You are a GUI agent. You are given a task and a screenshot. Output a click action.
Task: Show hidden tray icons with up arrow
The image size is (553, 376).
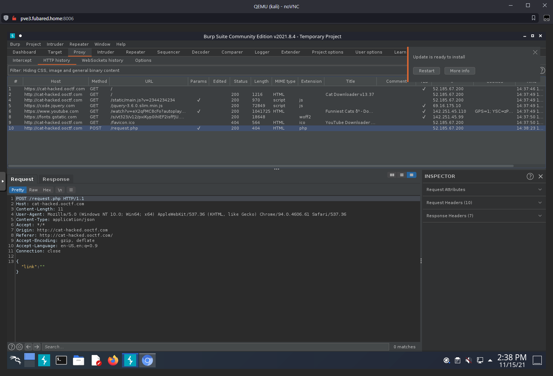(x=490, y=360)
